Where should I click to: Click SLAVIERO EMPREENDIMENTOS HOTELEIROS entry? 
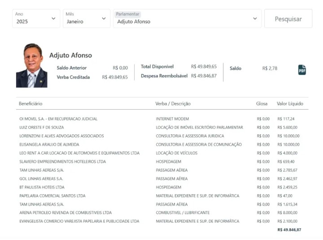(62, 162)
